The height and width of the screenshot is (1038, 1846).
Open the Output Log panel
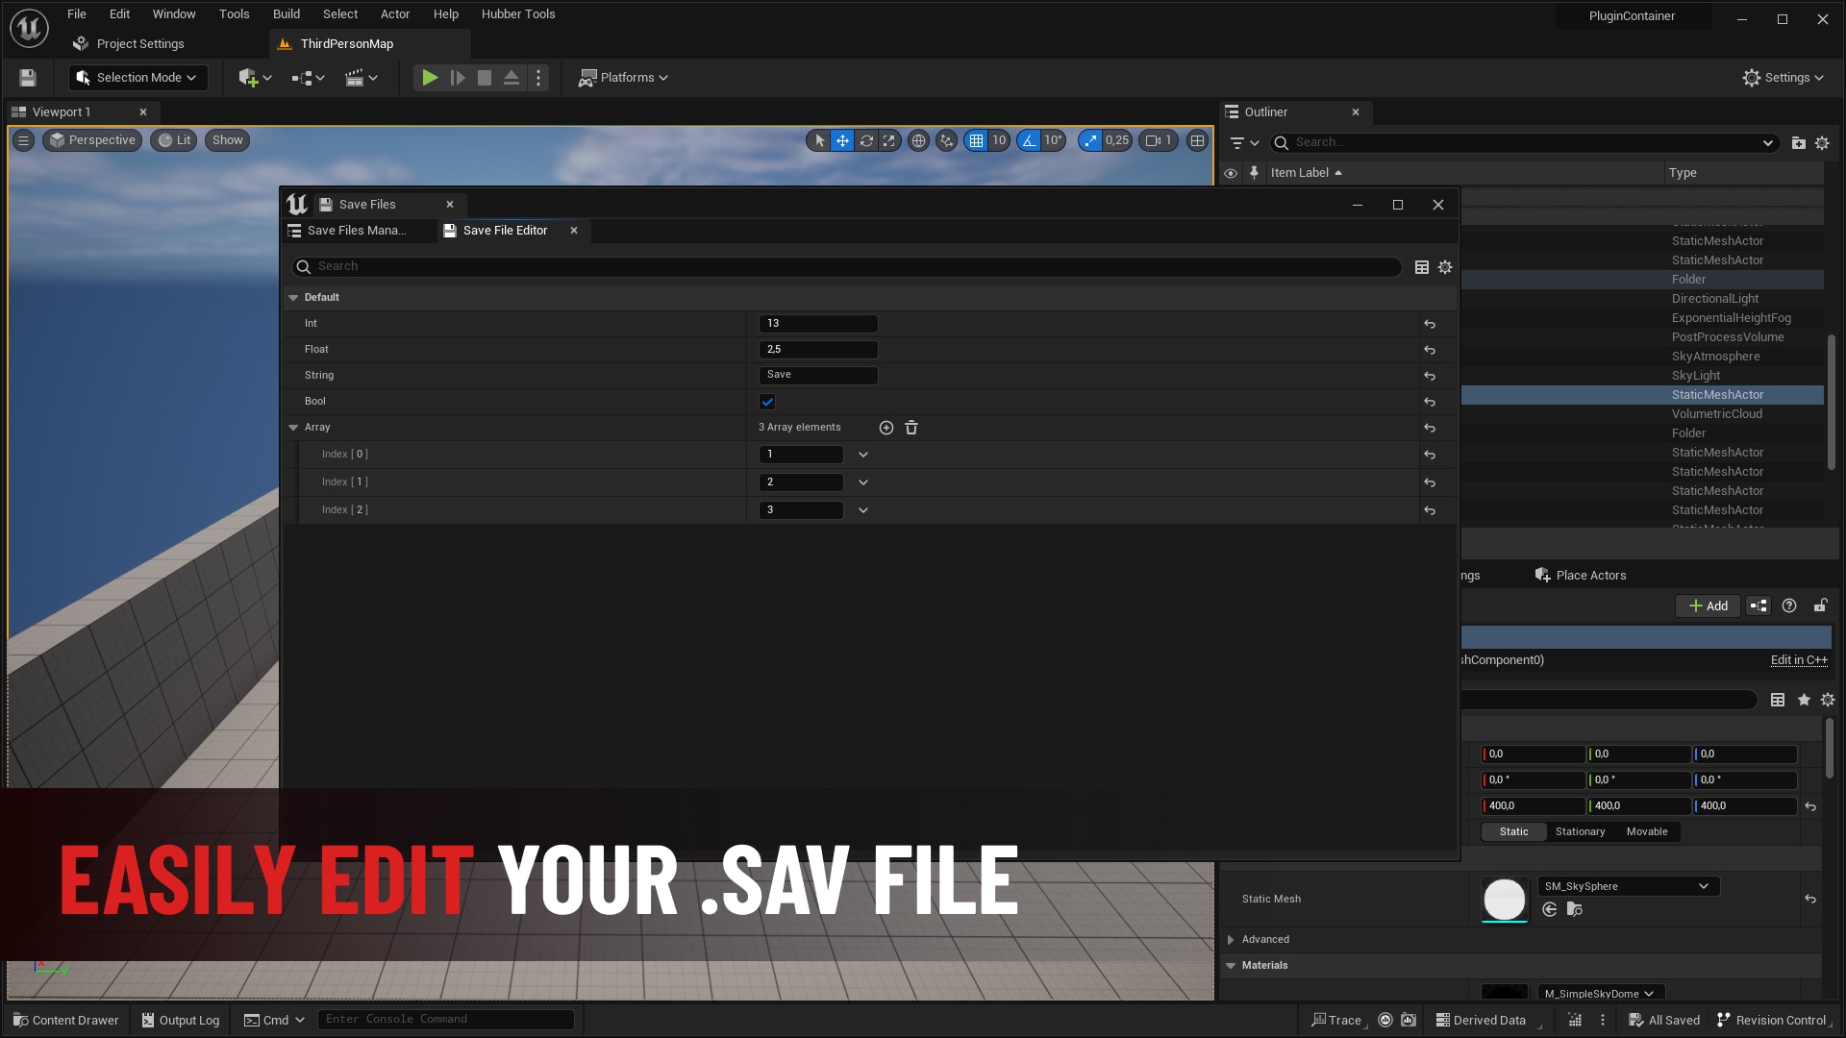point(180,1020)
